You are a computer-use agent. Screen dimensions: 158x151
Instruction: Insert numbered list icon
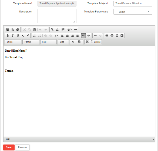point(35,35)
